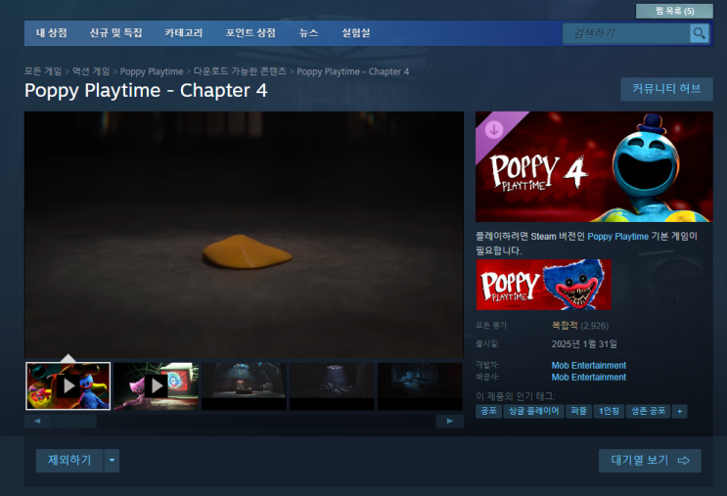Image resolution: width=727 pixels, height=496 pixels.
Task: Play the first trailer thumbnail with Huggy Wuggy
Action: click(68, 386)
